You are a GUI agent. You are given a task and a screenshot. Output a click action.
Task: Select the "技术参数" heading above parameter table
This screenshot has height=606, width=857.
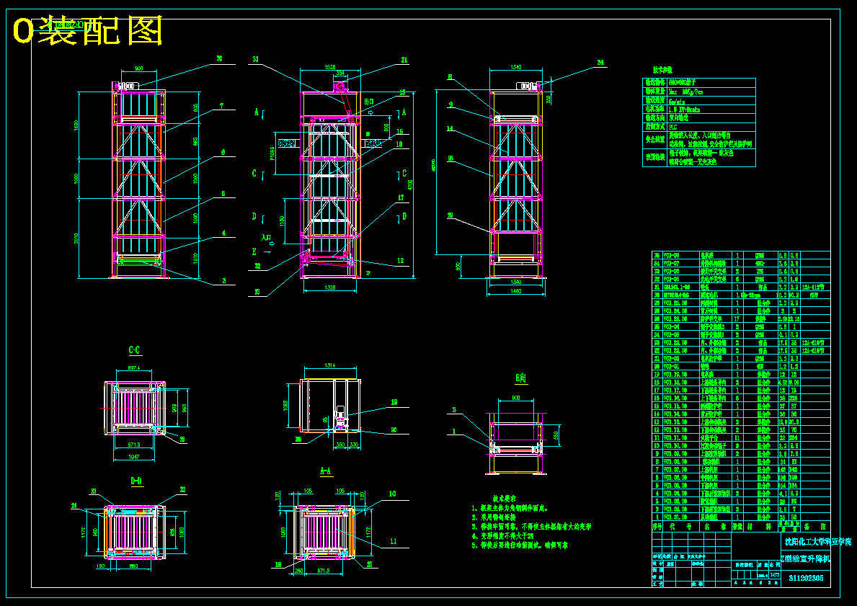tap(662, 70)
